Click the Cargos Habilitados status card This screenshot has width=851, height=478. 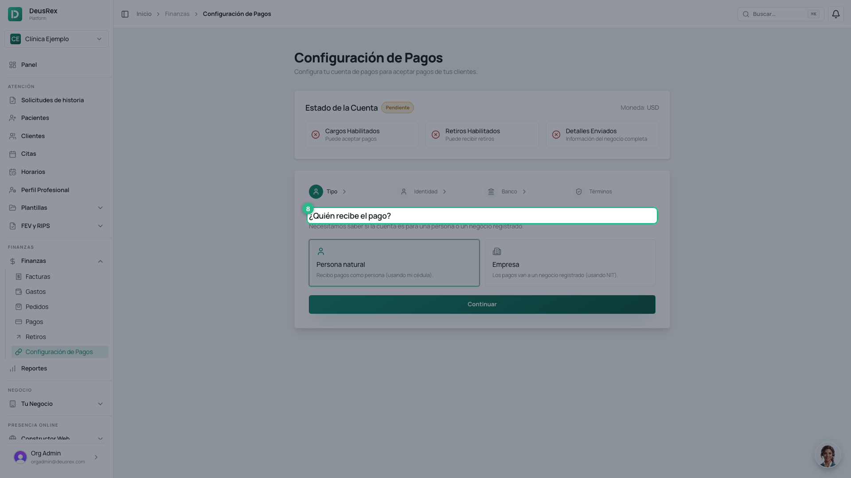coord(362,135)
